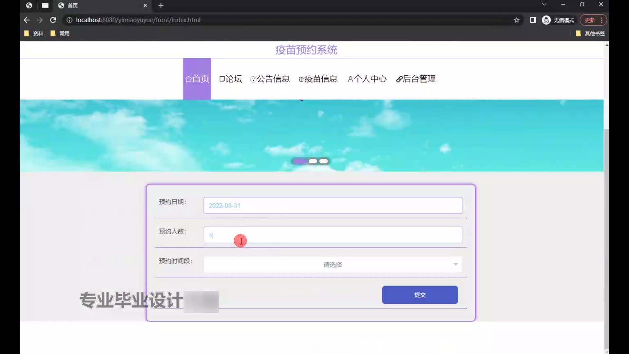This screenshot has width=629, height=354.
Task: Click the 更新 browser update button
Action: click(x=590, y=20)
